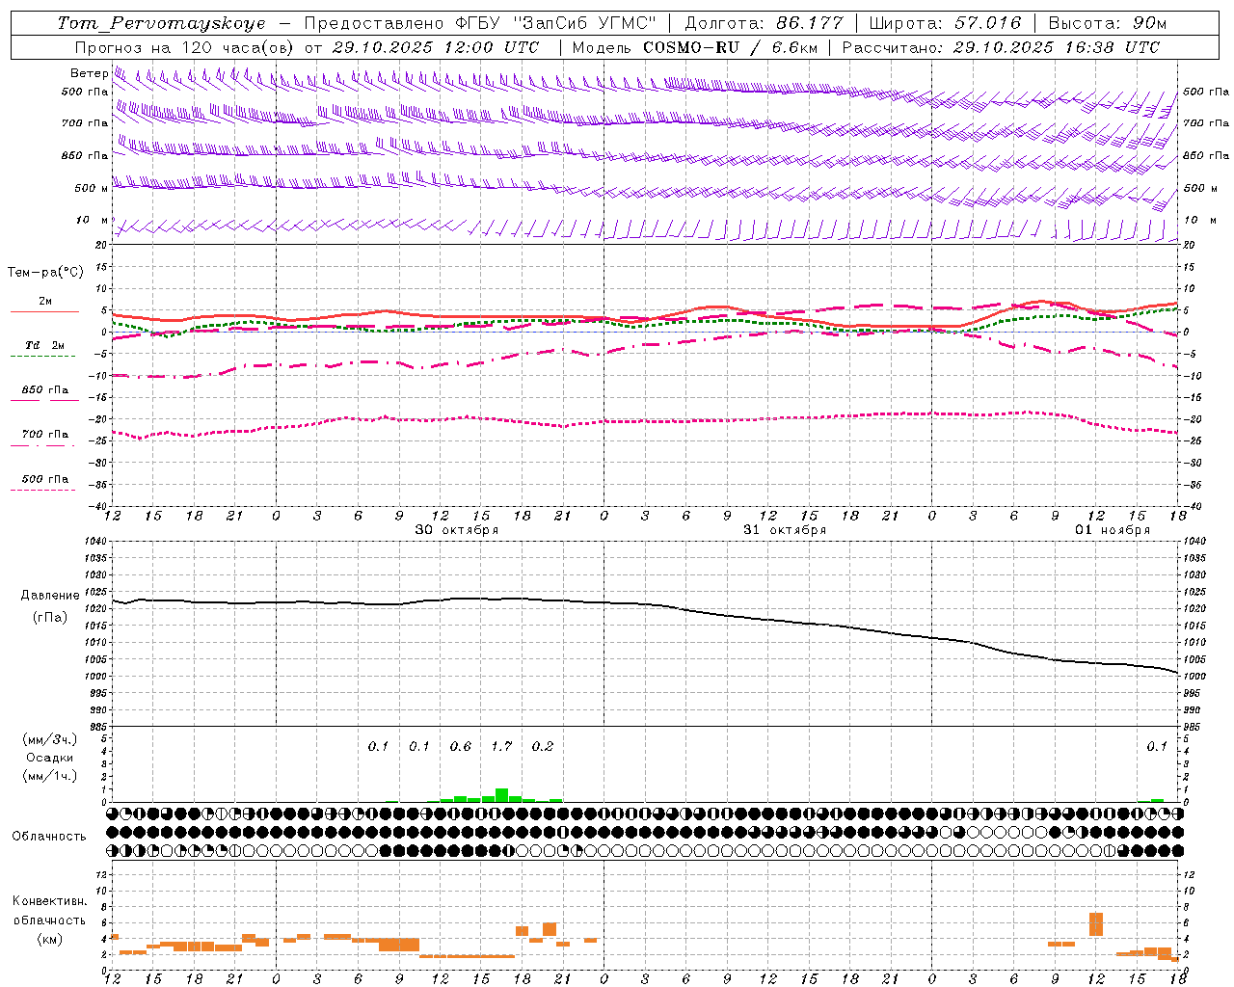The image size is (1234, 987).
Task: Click the solid red line sample above '2м' legend
Action: [44, 311]
